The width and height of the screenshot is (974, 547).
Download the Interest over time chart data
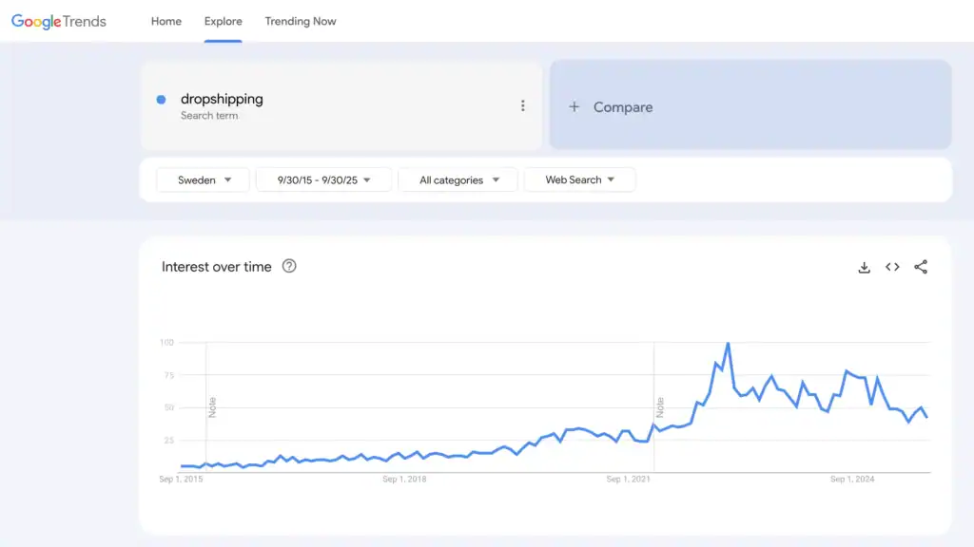864,267
